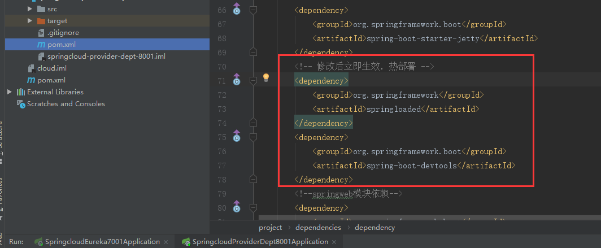Click org.springframework.boot groupId value on line 76
Screen dimensions: 601x248
coord(407,152)
